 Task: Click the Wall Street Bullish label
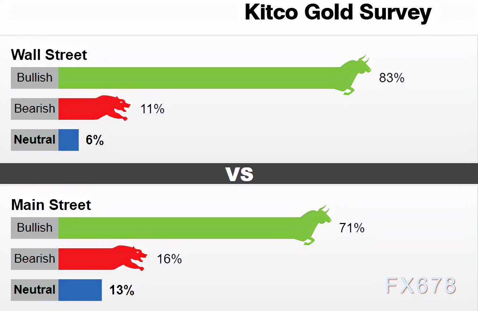35,78
